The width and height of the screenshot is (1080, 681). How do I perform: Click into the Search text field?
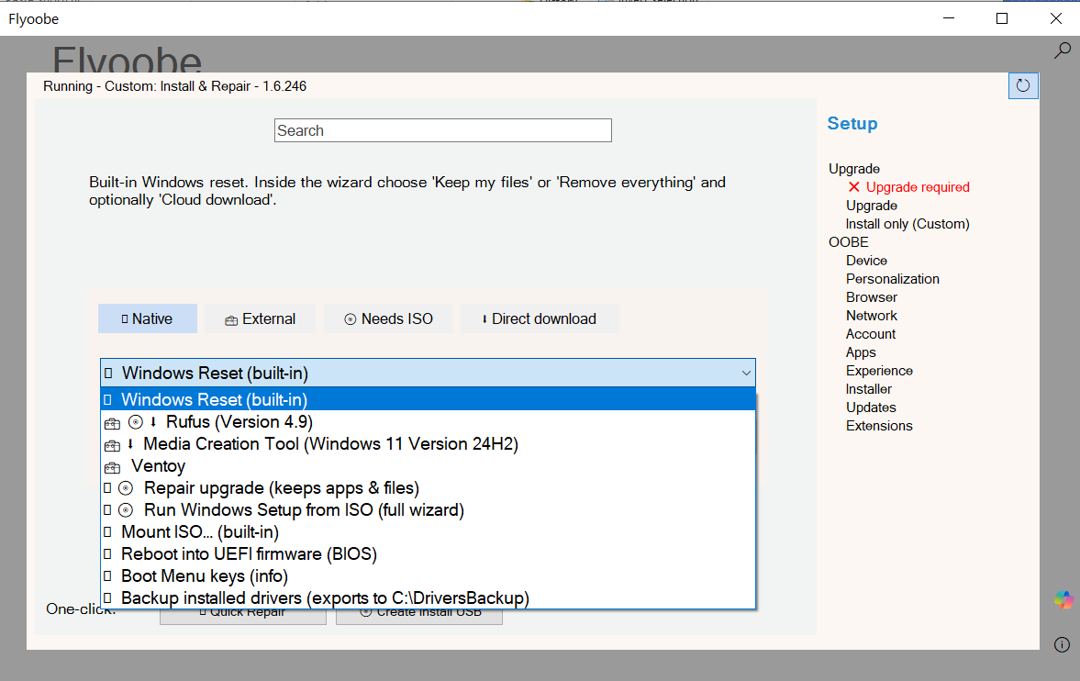(442, 130)
